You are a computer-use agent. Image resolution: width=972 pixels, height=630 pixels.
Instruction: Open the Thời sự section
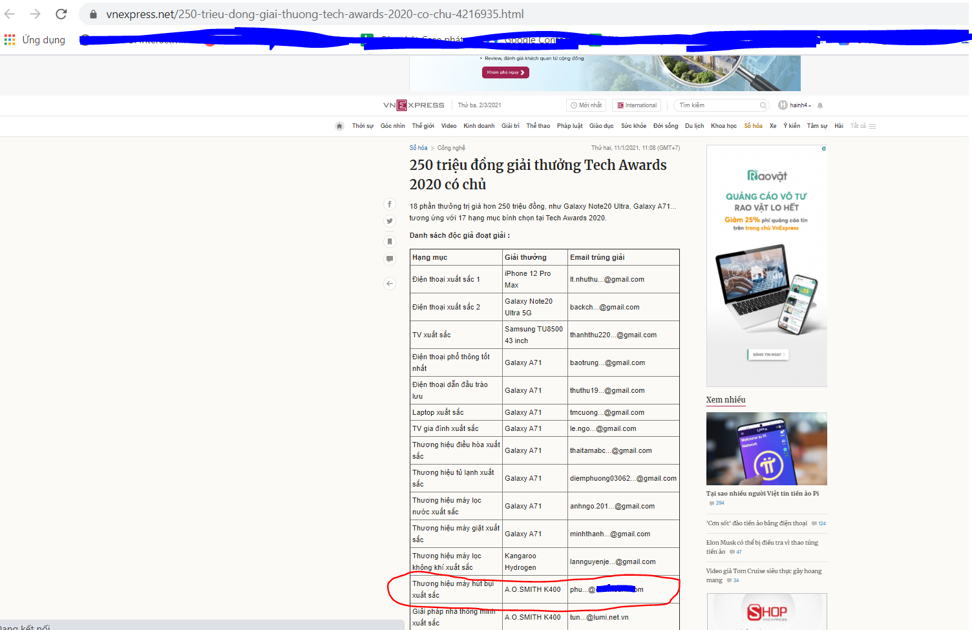pos(363,126)
